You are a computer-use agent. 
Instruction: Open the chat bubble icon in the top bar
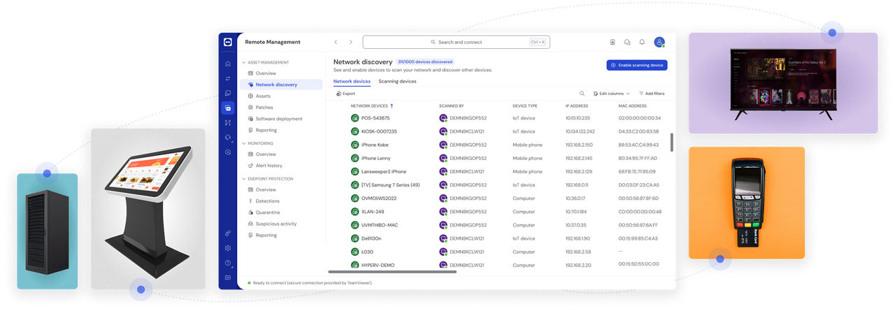(x=627, y=42)
